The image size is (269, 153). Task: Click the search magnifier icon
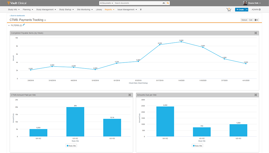coord(168,3)
